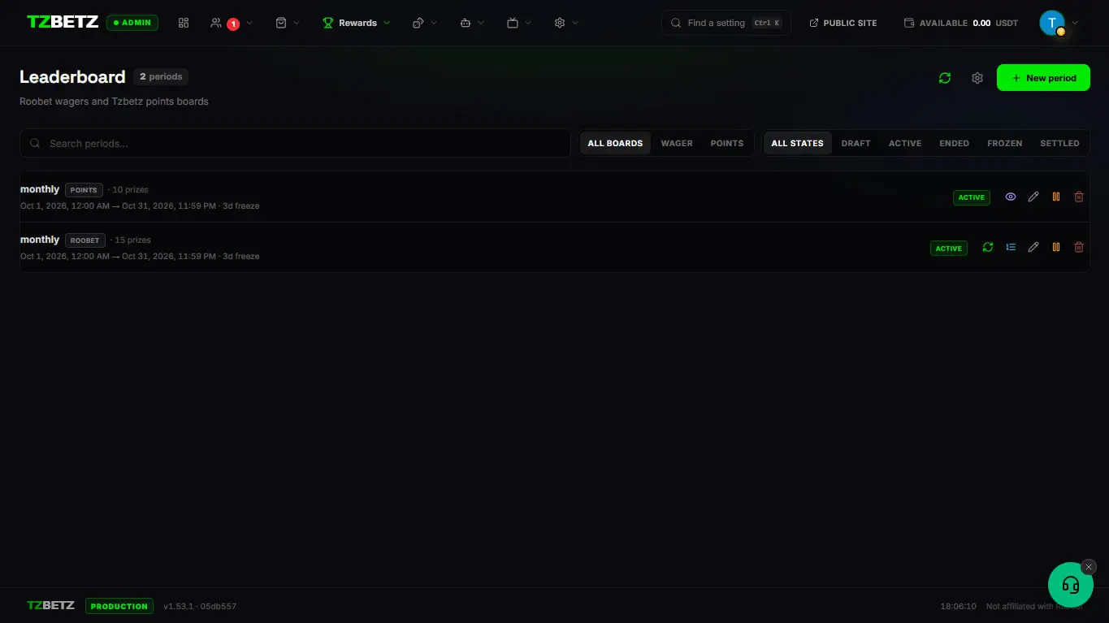This screenshot has height=623, width=1109.
Task: Open the PUBLIC SITE link
Action: point(843,23)
